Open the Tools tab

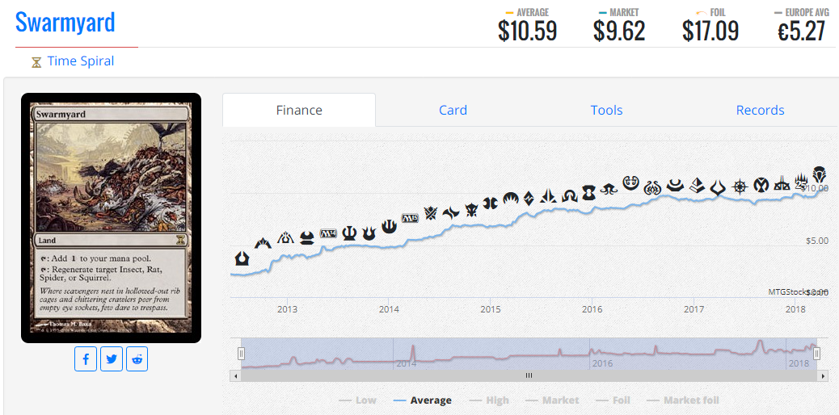[606, 110]
